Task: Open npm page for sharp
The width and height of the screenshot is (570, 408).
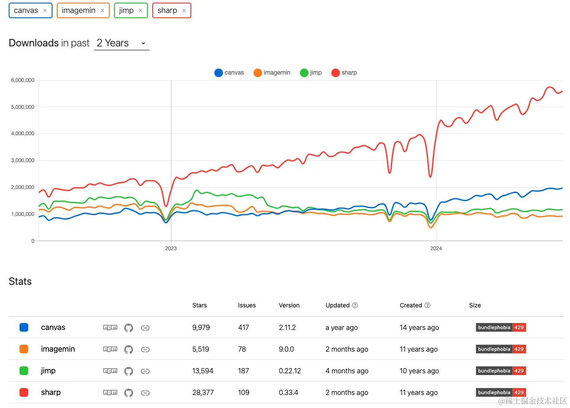Action: point(110,392)
